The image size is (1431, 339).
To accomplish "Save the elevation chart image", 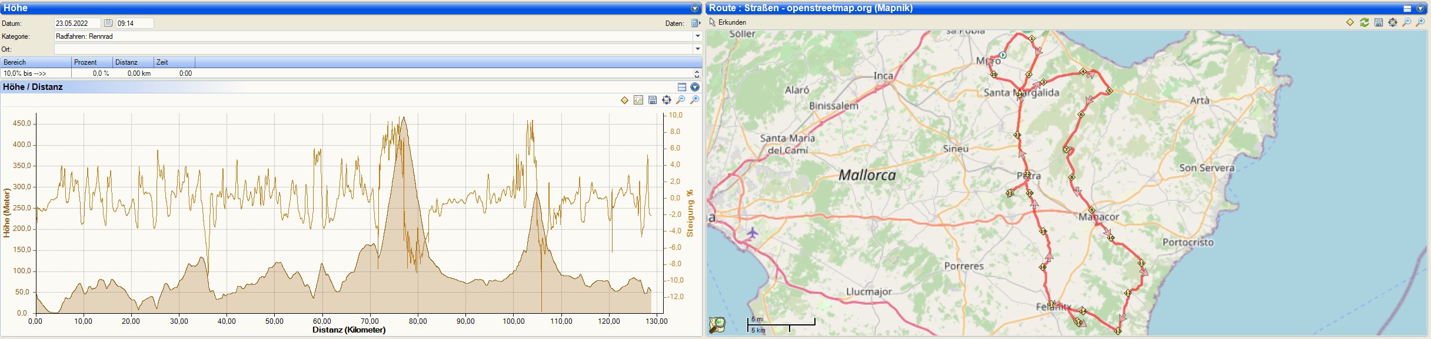I will [653, 100].
